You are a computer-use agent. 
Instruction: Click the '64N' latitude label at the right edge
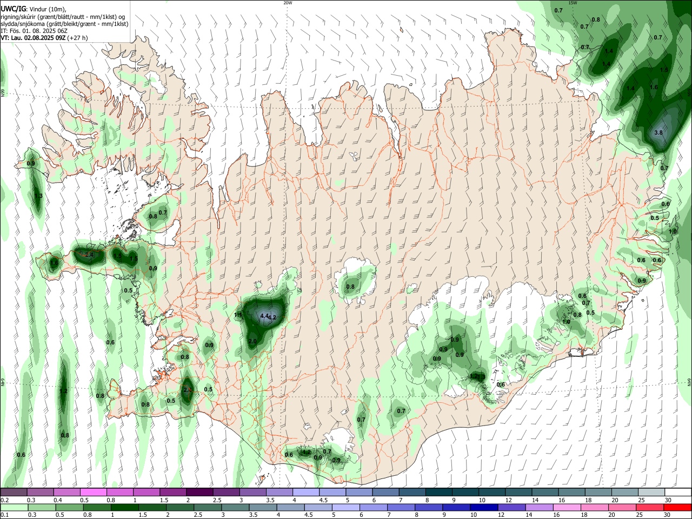(x=689, y=382)
